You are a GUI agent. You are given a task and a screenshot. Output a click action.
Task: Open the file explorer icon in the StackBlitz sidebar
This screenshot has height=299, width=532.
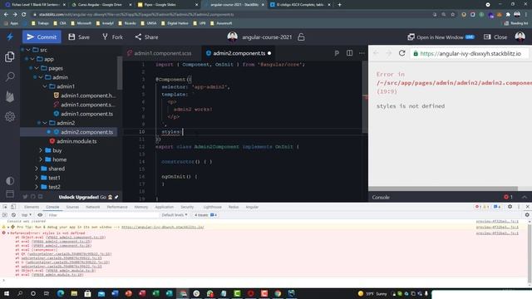[10, 56]
